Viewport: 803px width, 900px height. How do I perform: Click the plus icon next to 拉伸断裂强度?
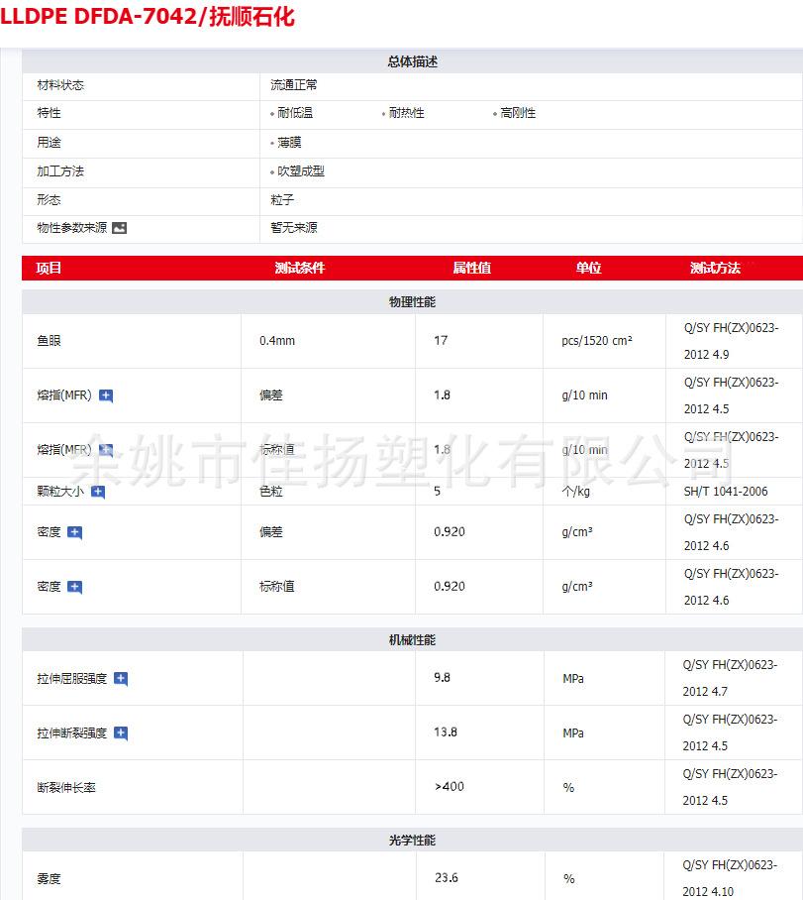pyautogui.click(x=121, y=733)
